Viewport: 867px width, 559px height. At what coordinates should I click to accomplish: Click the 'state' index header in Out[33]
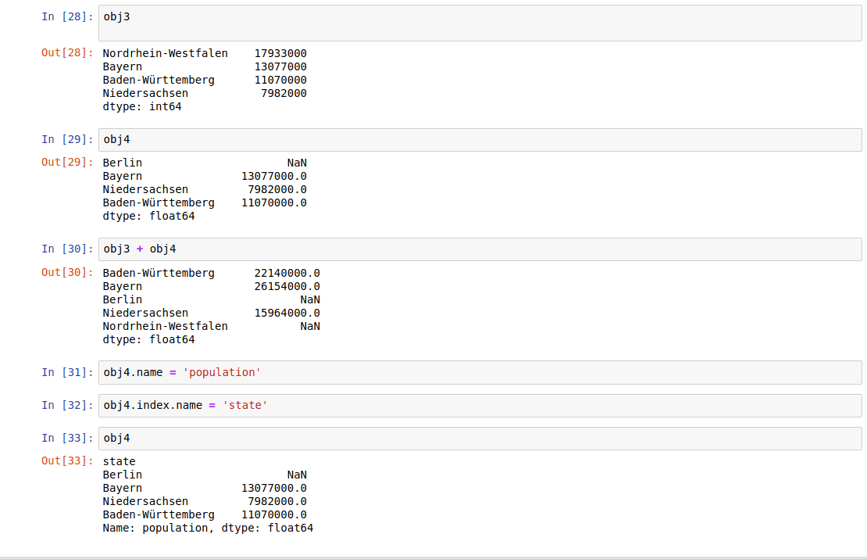click(119, 461)
